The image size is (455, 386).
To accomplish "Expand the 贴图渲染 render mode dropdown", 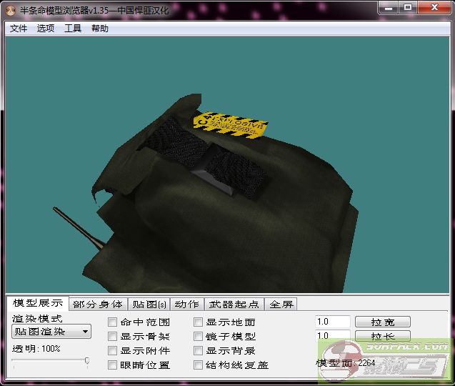I will (51, 332).
